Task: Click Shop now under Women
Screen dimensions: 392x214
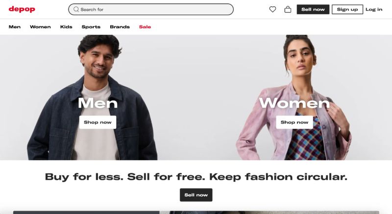Action: pyautogui.click(x=294, y=122)
